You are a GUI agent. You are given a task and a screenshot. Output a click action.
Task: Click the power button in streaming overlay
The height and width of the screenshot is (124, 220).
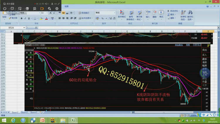coord(5,9)
